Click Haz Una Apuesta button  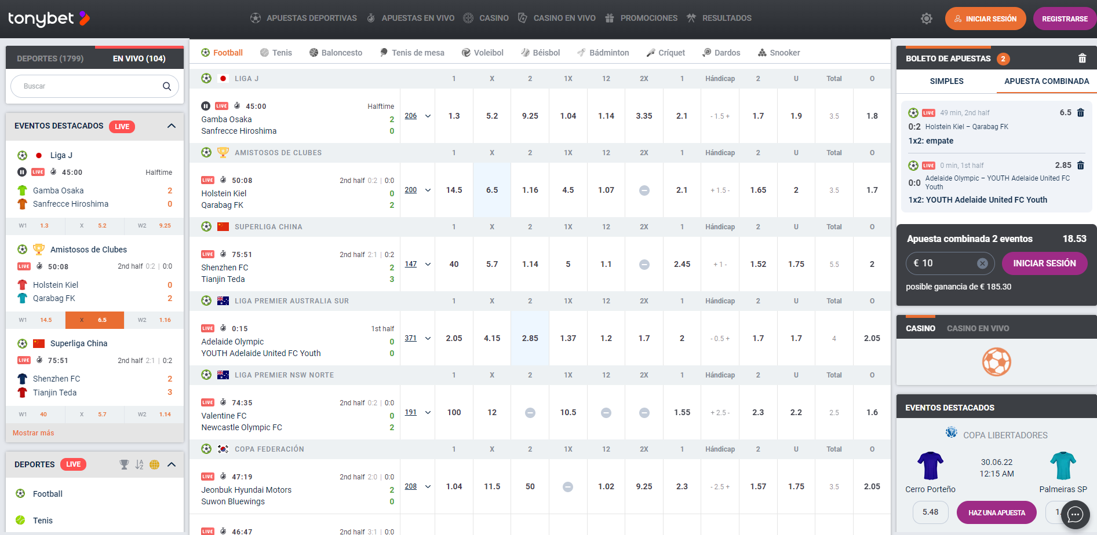tap(996, 512)
